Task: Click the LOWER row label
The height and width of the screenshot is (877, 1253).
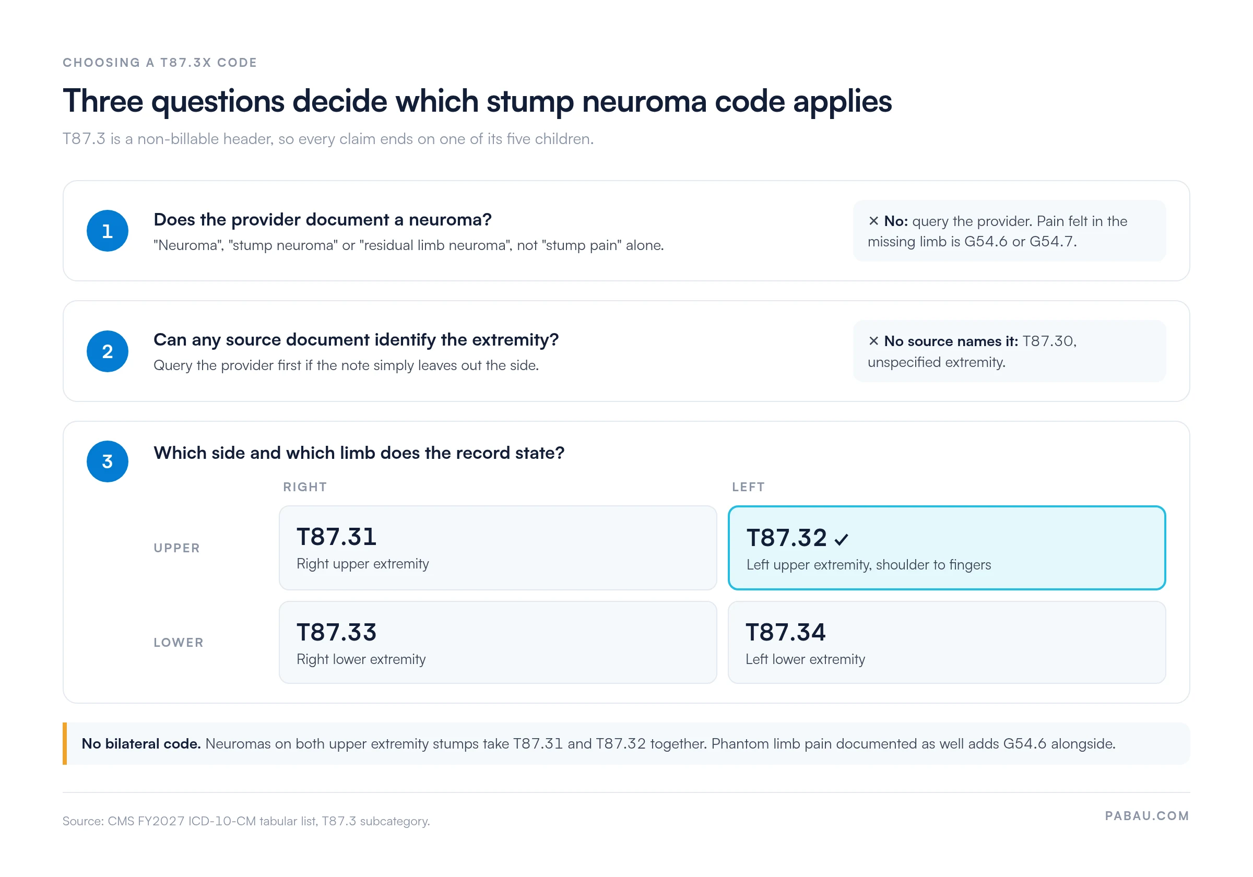Action: click(179, 642)
